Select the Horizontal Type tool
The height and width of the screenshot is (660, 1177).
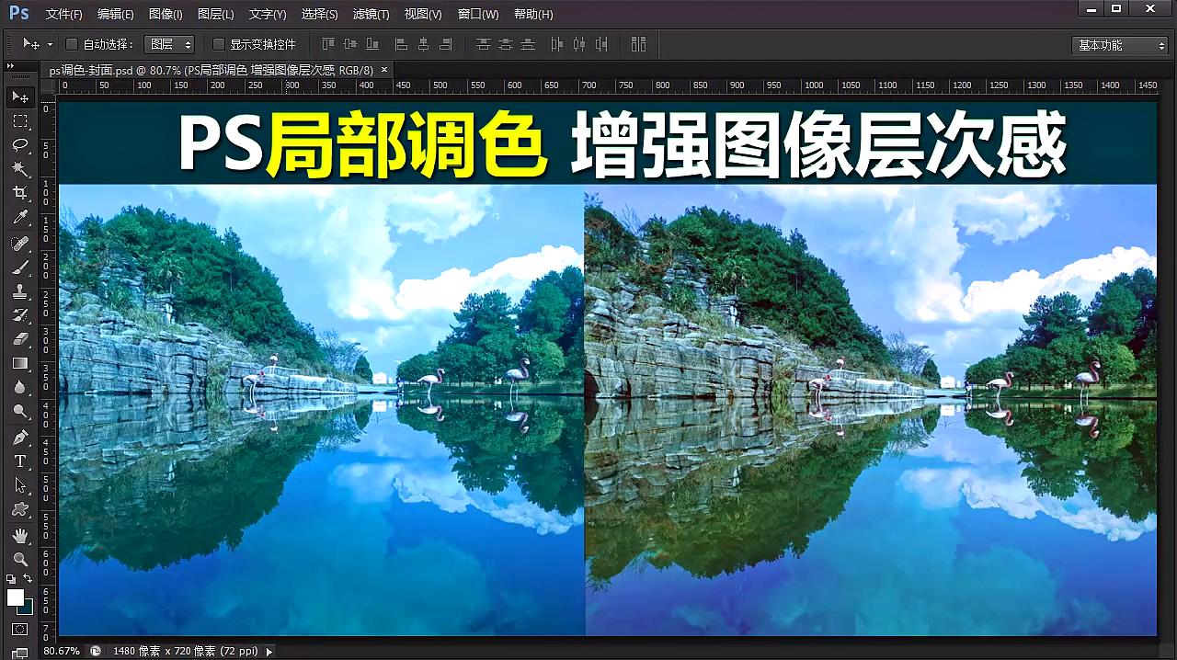click(x=20, y=461)
